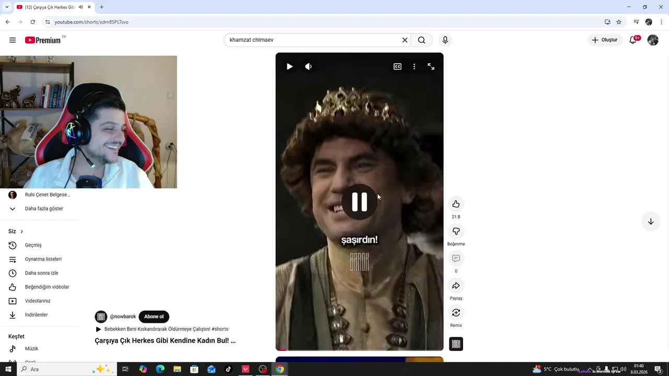Viewport: 669px width, 376px height.
Task: Click the Windows taskbar Ara search box
Action: point(66,369)
